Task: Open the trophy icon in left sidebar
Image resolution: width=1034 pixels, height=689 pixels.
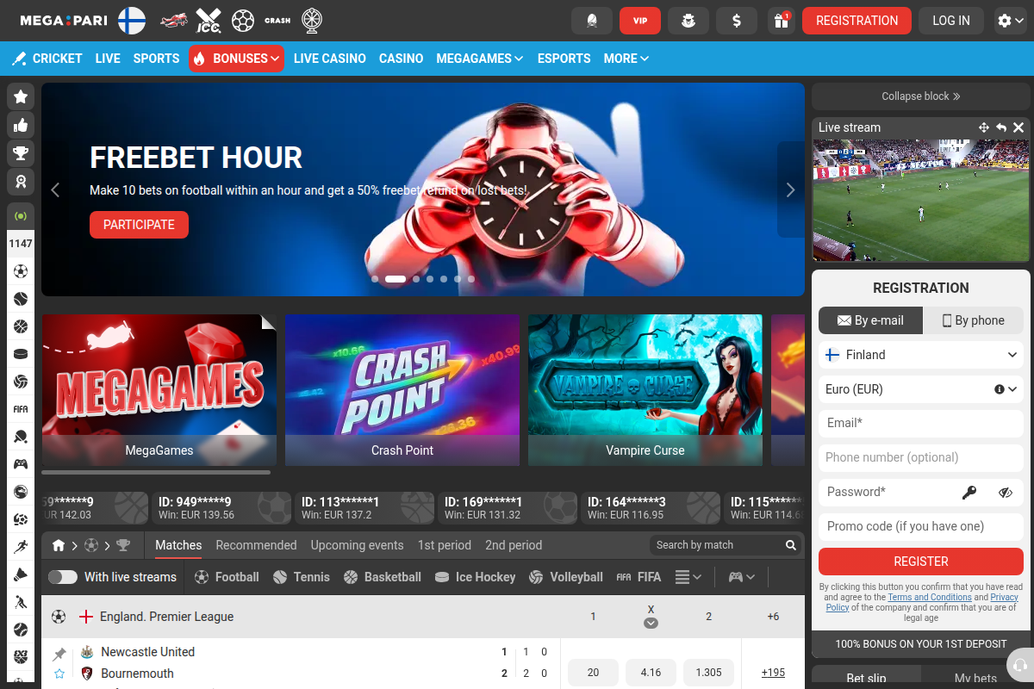Action: [21, 153]
